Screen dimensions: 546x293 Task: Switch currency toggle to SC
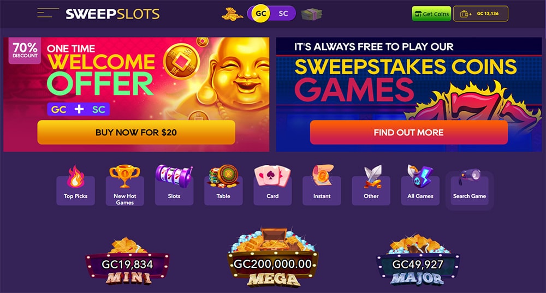click(x=283, y=14)
